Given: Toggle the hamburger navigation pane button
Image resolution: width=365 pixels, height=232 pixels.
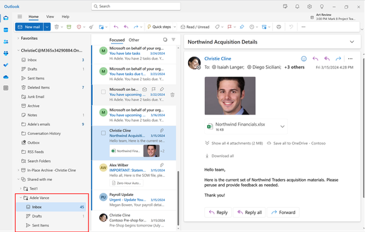Looking at the screenshot, I should pos(20,17).
